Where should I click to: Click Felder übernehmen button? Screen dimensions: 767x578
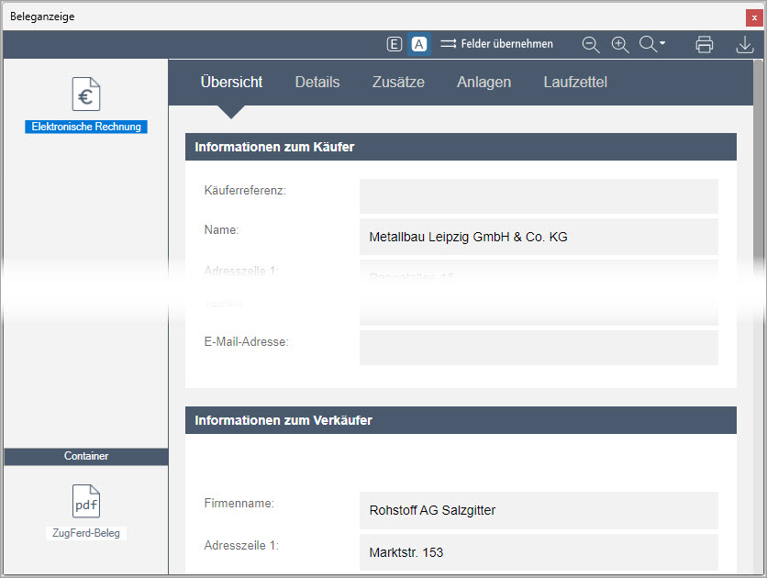(496, 44)
